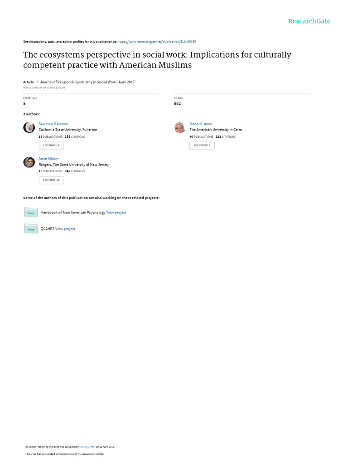Image resolution: width=348 pixels, height=464 pixels.
Task: Click the project icon beside QCAHPS
Action: click(x=31, y=228)
